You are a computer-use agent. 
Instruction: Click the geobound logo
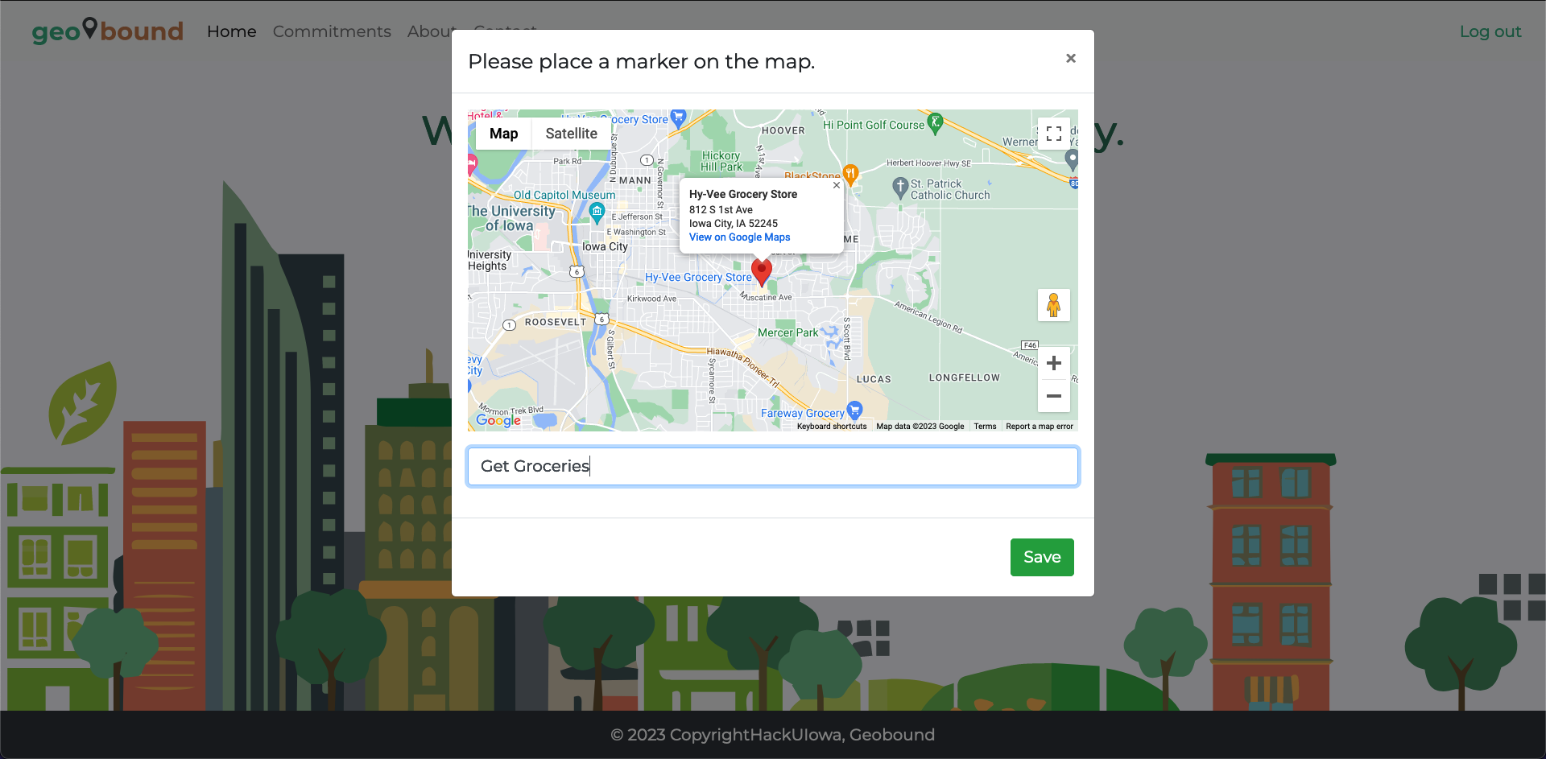108,31
